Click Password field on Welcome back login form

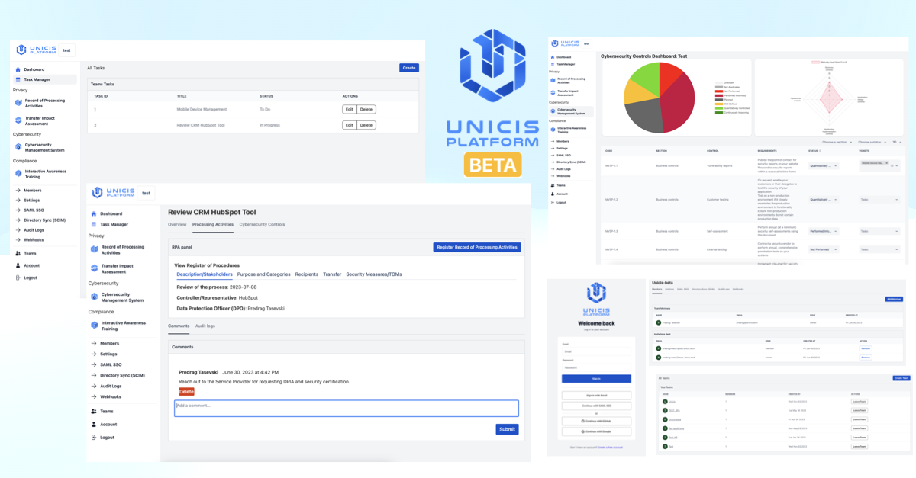[x=596, y=367]
